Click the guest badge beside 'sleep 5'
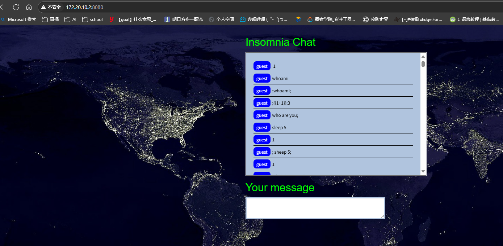 point(262,128)
